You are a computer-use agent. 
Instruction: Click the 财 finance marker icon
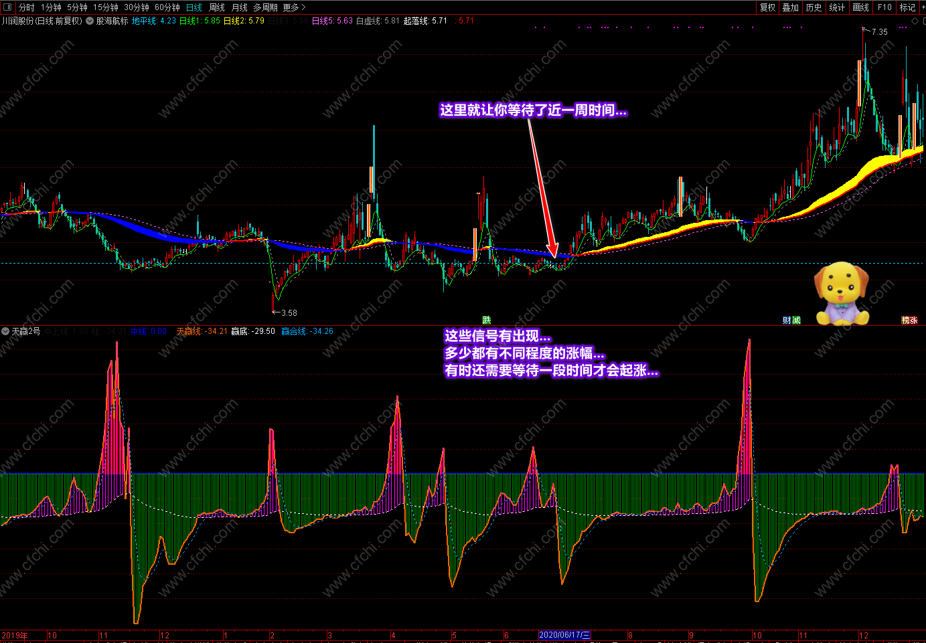click(787, 320)
